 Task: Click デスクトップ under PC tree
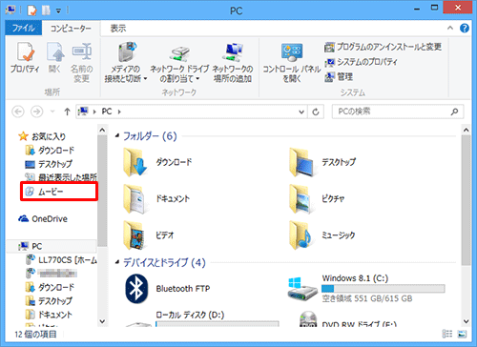pos(49,301)
